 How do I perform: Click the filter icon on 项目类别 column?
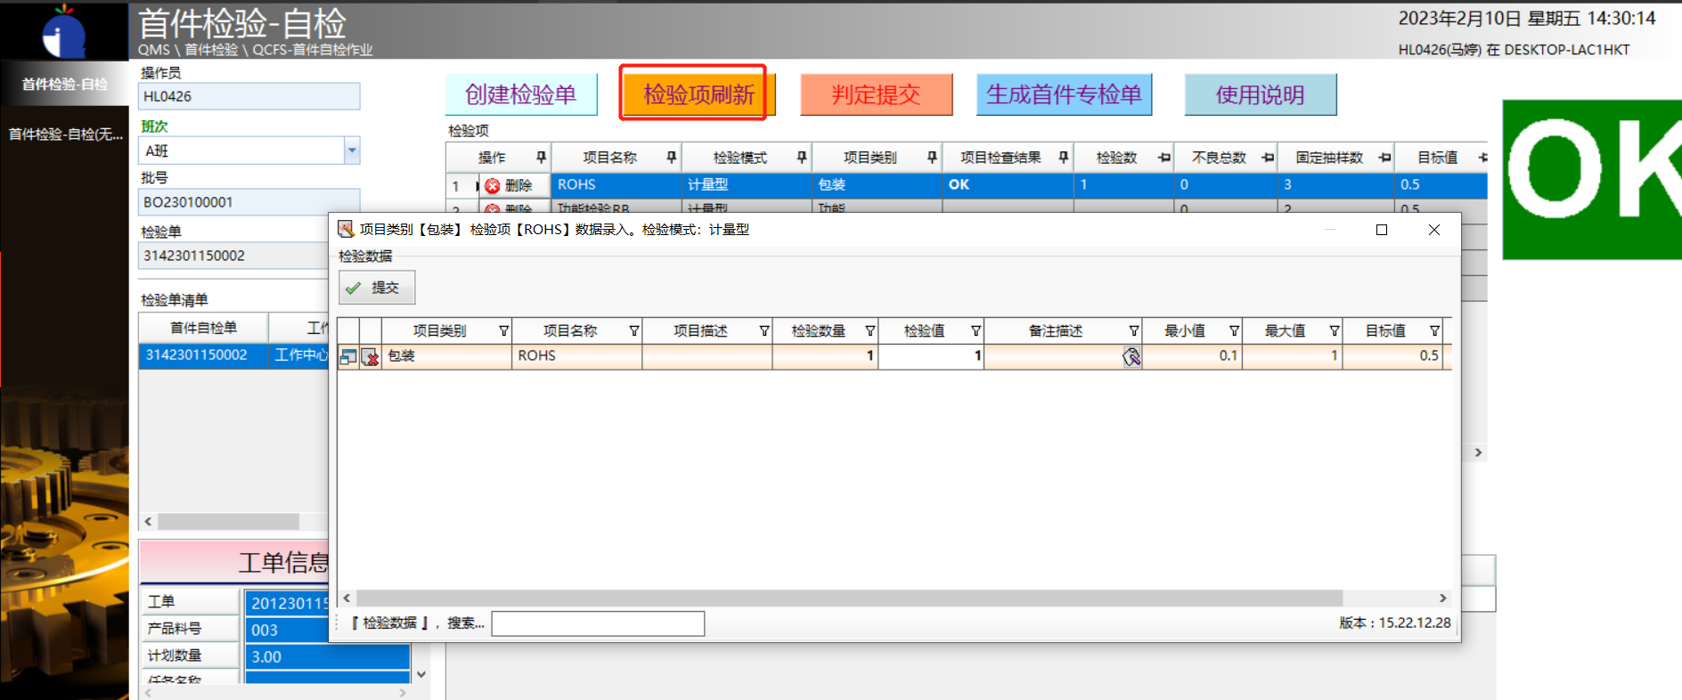tap(503, 331)
